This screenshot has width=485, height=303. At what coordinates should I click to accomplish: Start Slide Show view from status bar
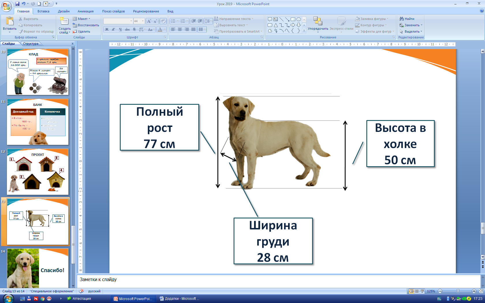coord(422,291)
